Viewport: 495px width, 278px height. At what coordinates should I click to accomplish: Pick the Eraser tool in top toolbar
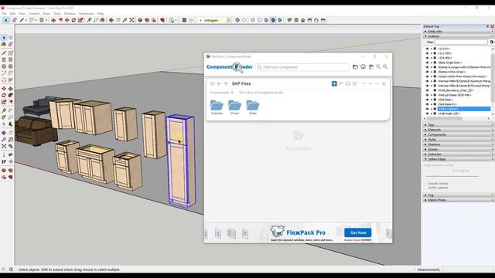tap(15, 20)
